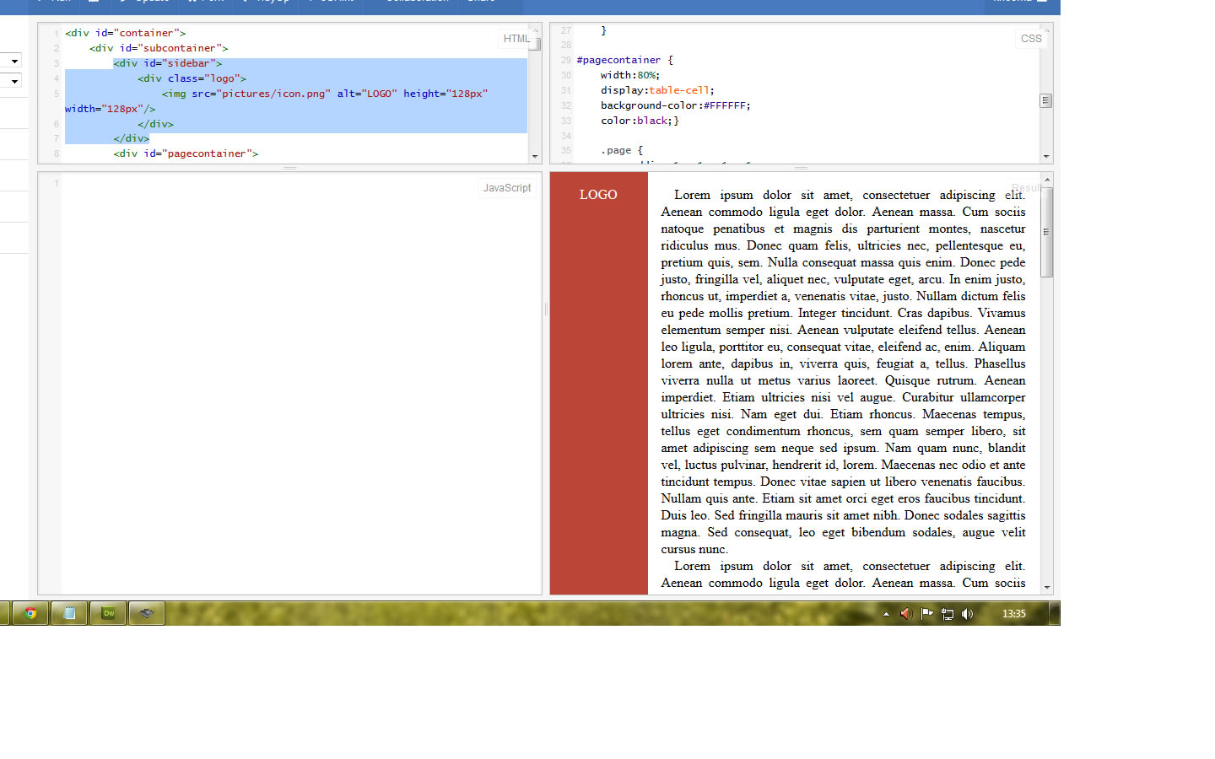Click the 'display:table-cell;' CSS line
The width and height of the screenshot is (1215, 759).
pos(657,90)
